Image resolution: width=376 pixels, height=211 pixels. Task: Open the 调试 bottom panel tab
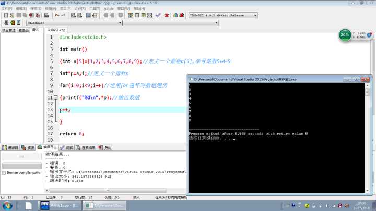(x=67, y=147)
